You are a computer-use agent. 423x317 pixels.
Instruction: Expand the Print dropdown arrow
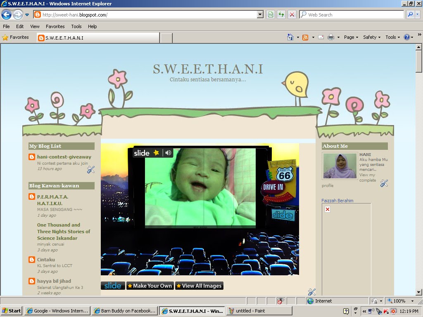click(x=338, y=38)
